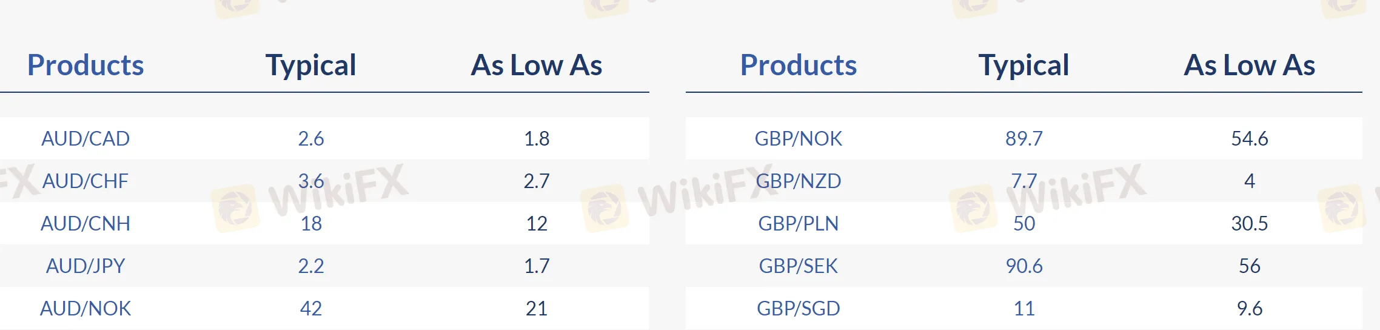Select the GBP/NZD currency pair
This screenshot has height=330, width=1380.
[x=798, y=181]
